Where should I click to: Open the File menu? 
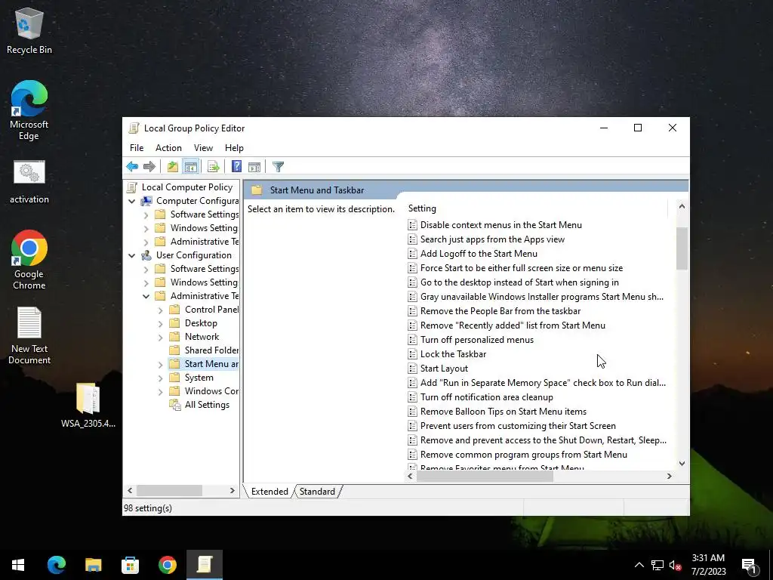(137, 148)
